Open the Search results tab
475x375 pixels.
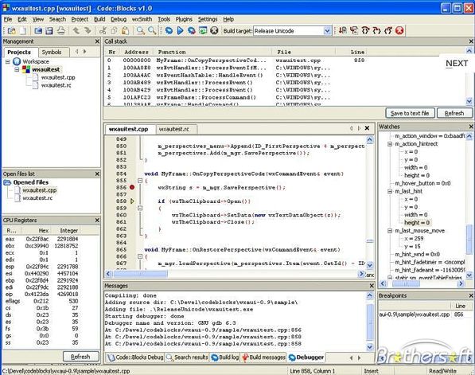coord(187,357)
